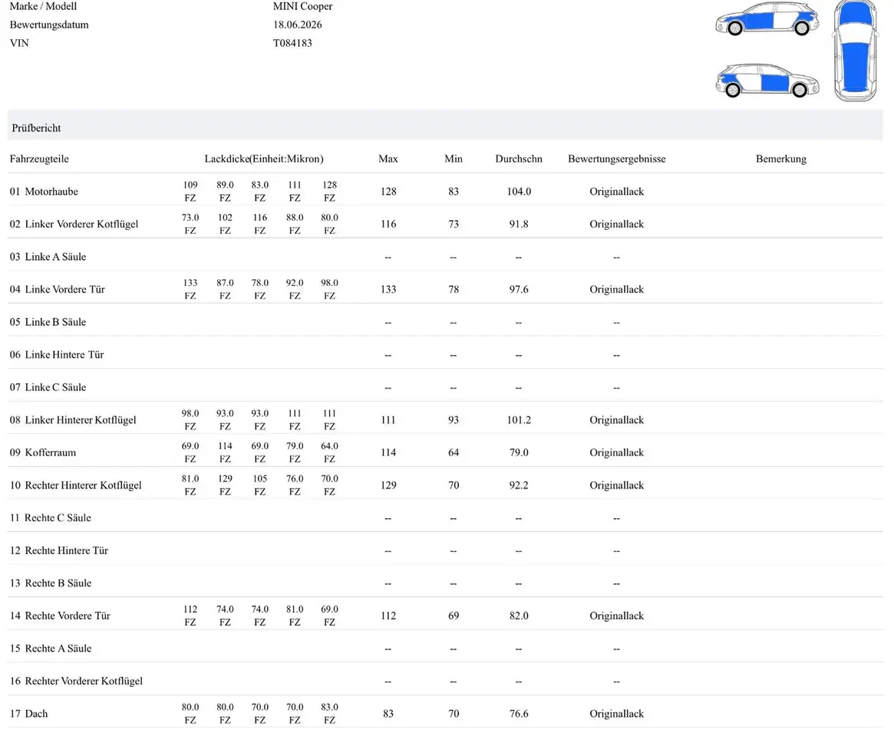Screen dimensions: 894x736
Task: Click the Min column header
Action: pyautogui.click(x=454, y=159)
